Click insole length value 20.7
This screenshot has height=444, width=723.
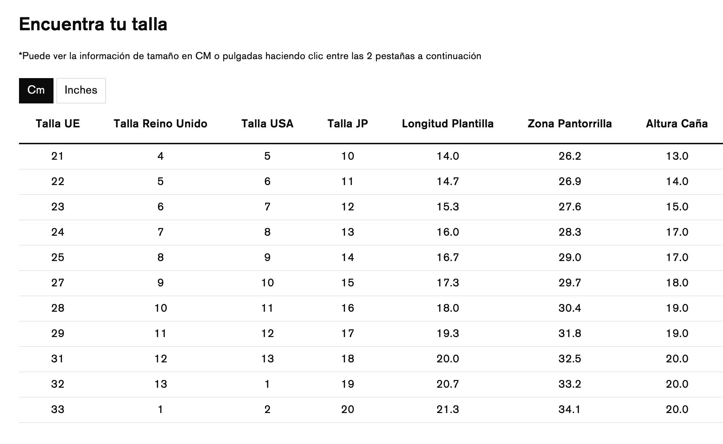click(x=448, y=384)
